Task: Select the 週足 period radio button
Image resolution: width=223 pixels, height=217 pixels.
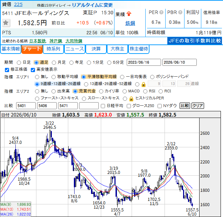Action: coord(36,63)
